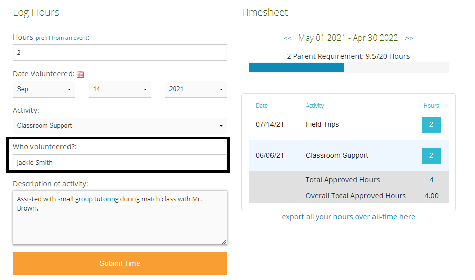
Task: Click the Total Approved Hours label
Action: pos(343,180)
